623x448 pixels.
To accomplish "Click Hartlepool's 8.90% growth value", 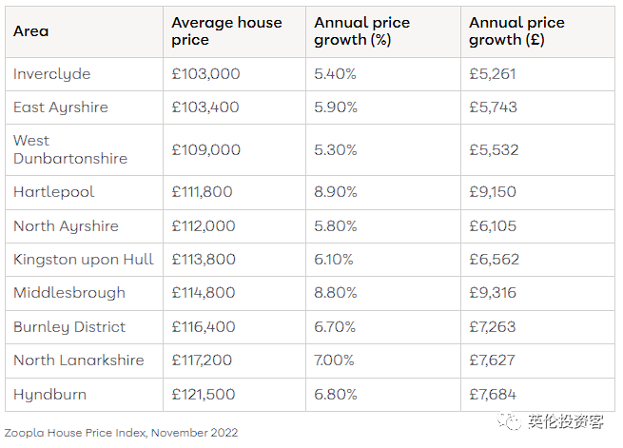I will pyautogui.click(x=336, y=192).
